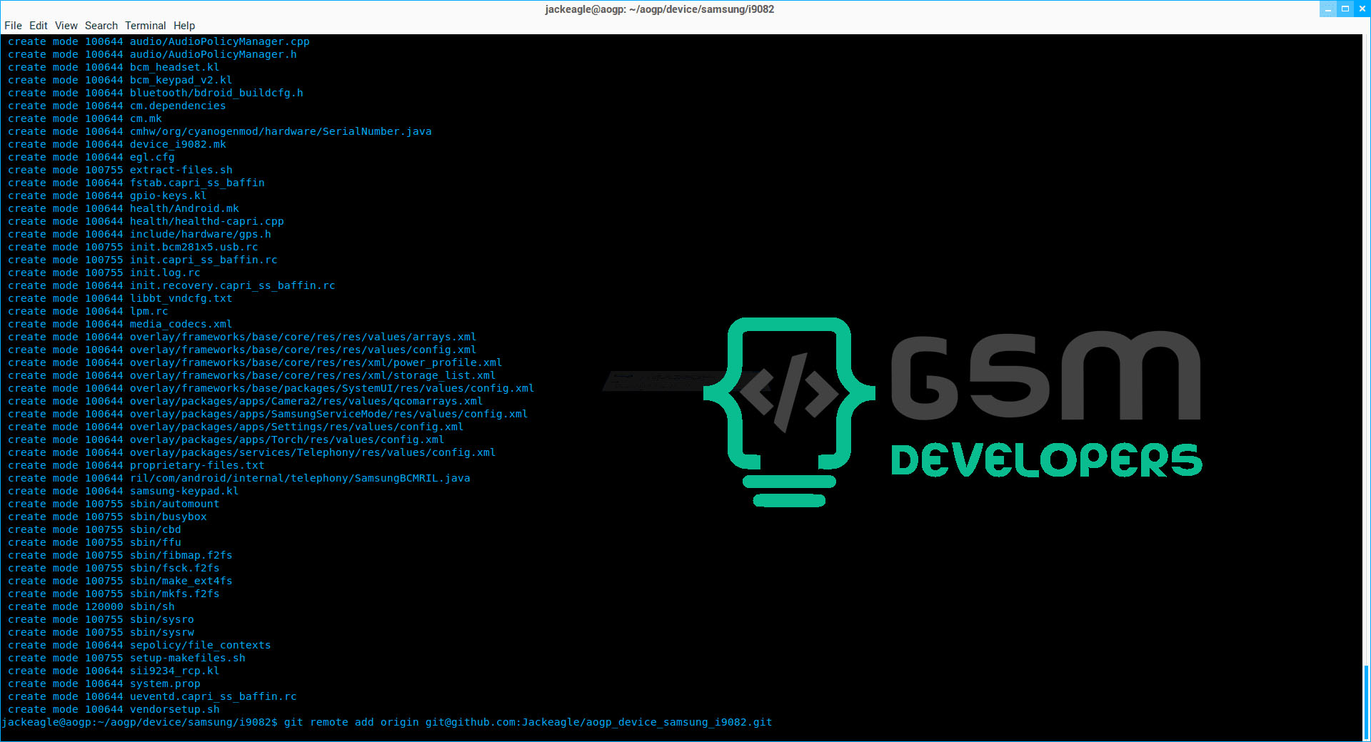Open the Help menu
Screen dimensions: 1371x742
(184, 26)
